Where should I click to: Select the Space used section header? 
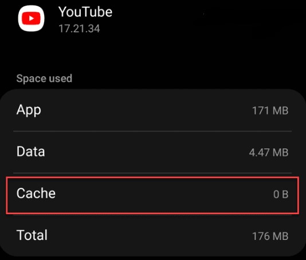[44, 78]
